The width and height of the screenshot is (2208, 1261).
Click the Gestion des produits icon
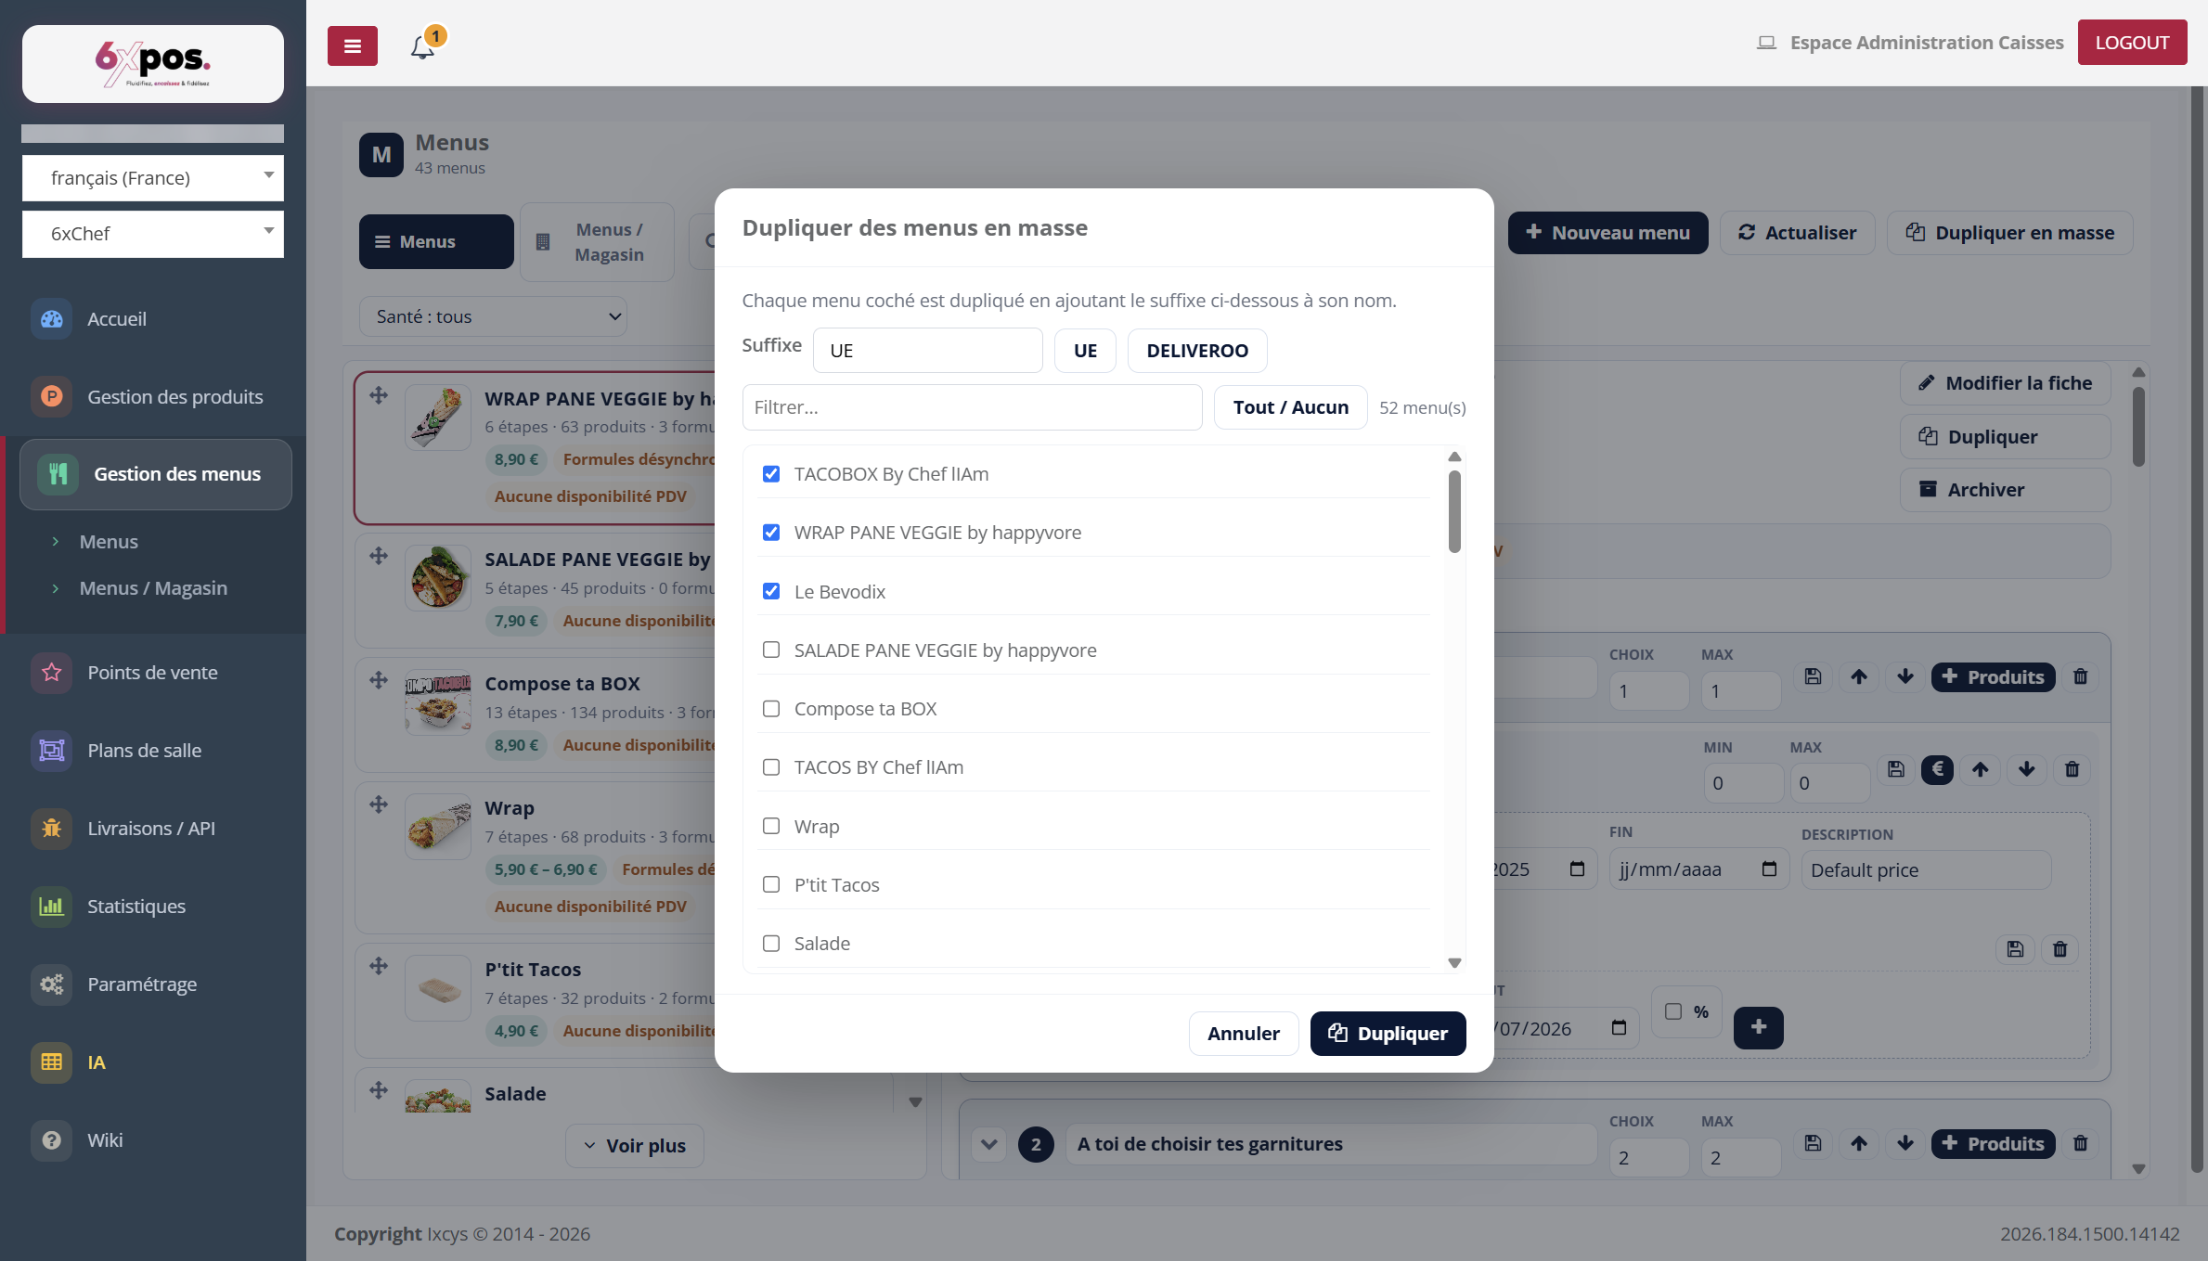(52, 397)
